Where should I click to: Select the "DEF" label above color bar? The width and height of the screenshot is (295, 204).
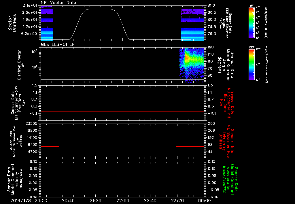tap(252, 48)
